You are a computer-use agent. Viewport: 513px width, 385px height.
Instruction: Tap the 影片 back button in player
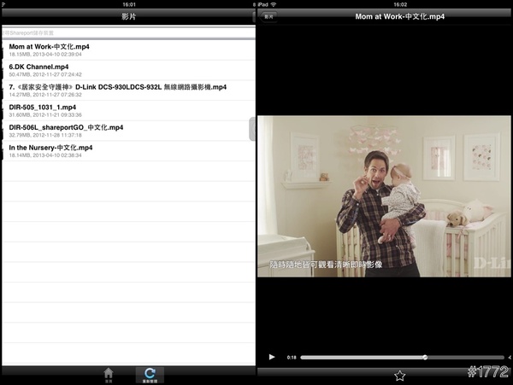(269, 16)
